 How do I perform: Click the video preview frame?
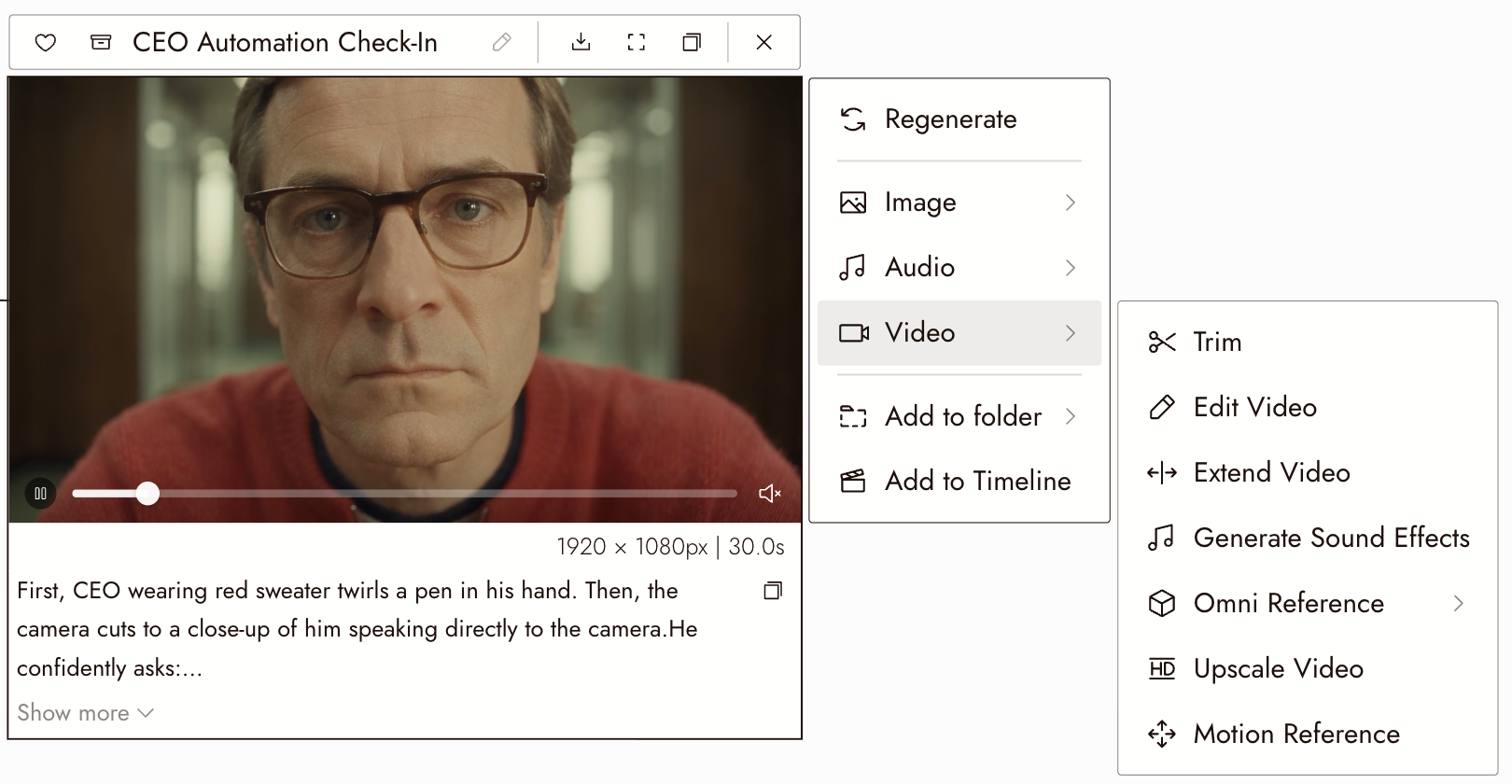(x=405, y=300)
